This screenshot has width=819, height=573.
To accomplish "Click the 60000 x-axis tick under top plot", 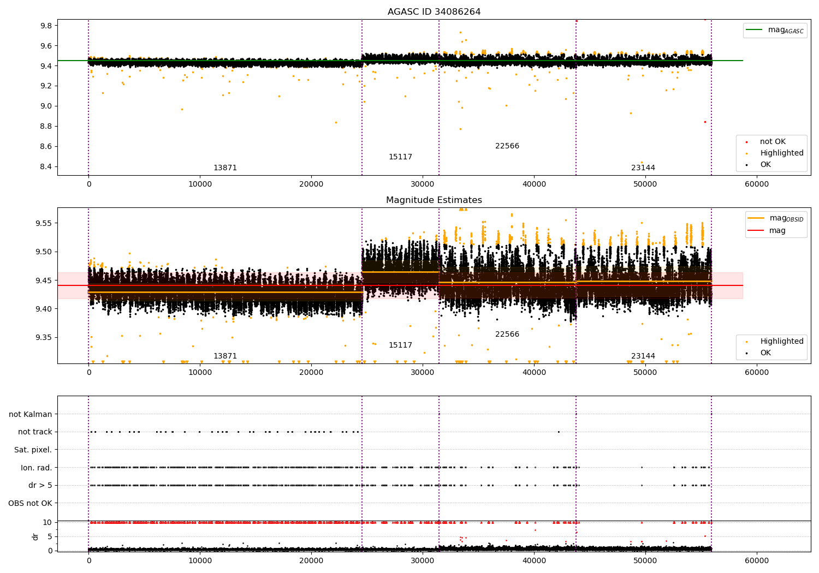I will [x=757, y=184].
